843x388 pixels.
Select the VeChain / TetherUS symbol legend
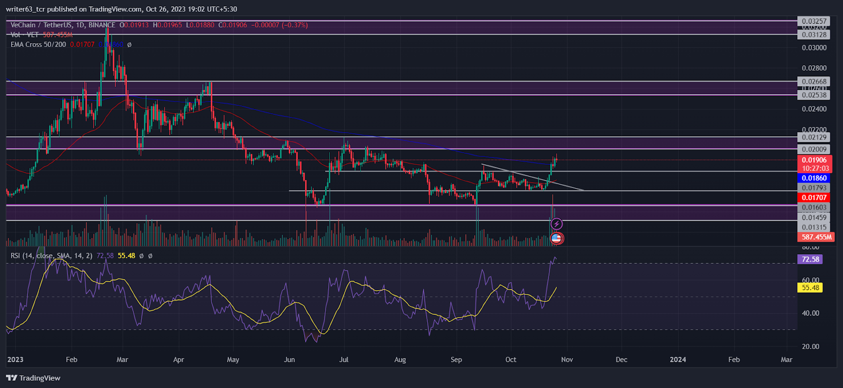tap(63, 25)
